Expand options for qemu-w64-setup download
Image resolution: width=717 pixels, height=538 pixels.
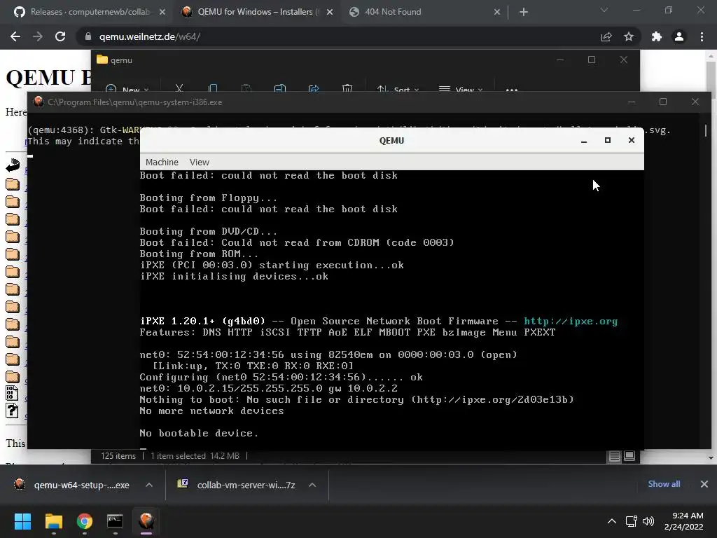pyautogui.click(x=149, y=485)
